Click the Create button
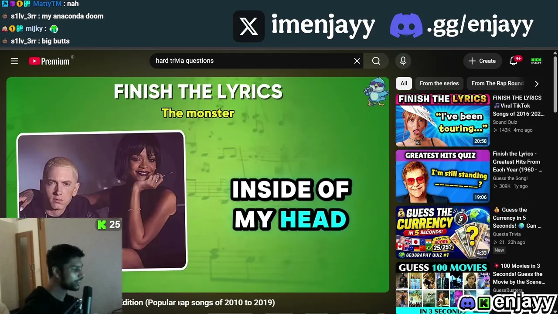The width and height of the screenshot is (558, 314). coord(482,61)
